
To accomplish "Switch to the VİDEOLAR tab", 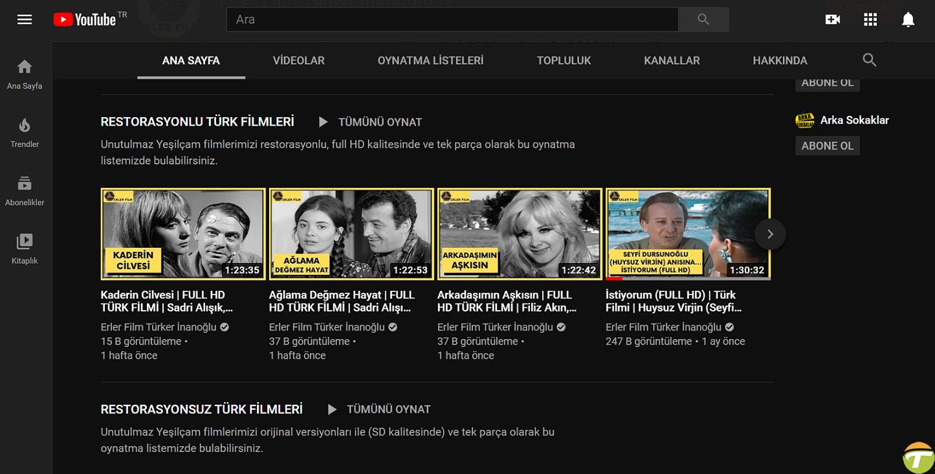I will click(x=298, y=60).
